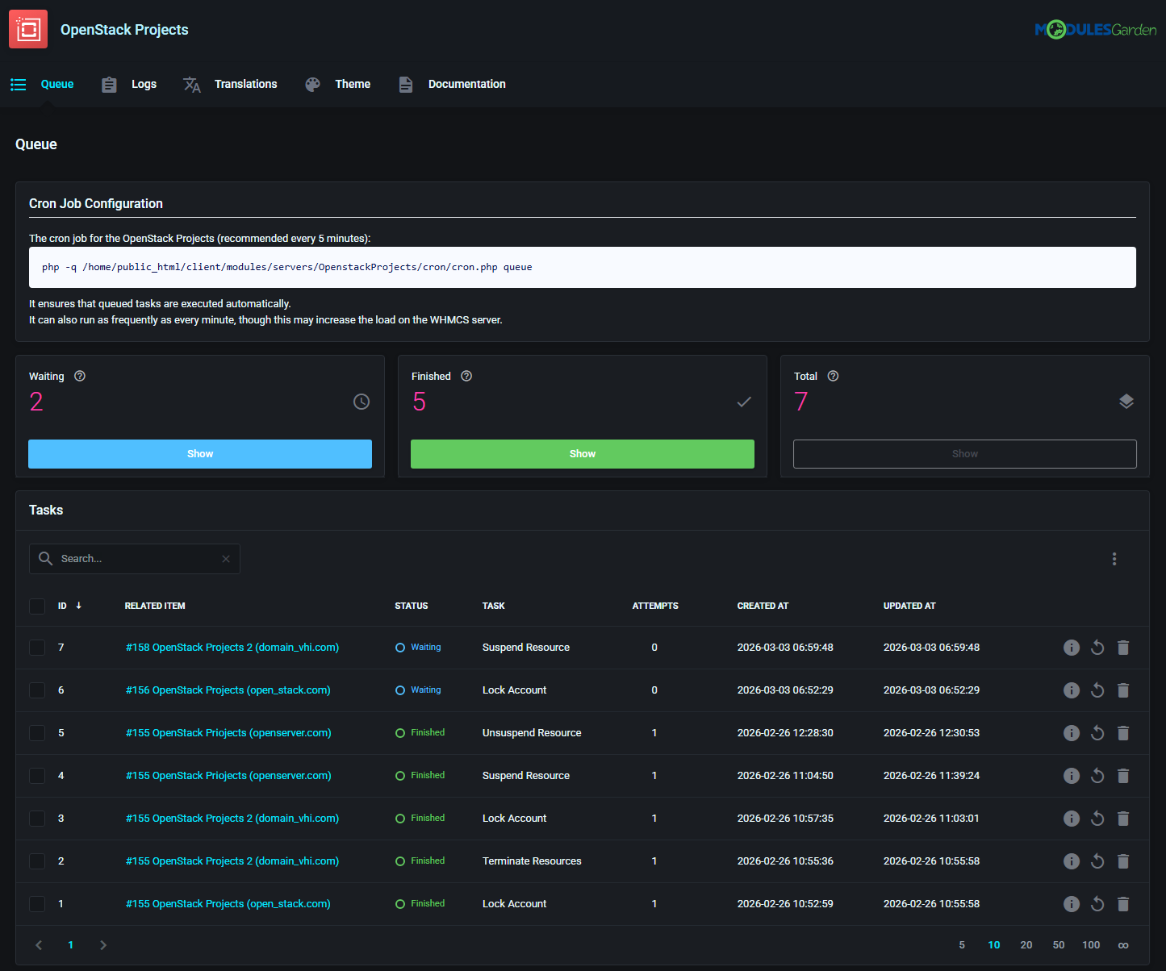Delete task 4

click(1123, 776)
